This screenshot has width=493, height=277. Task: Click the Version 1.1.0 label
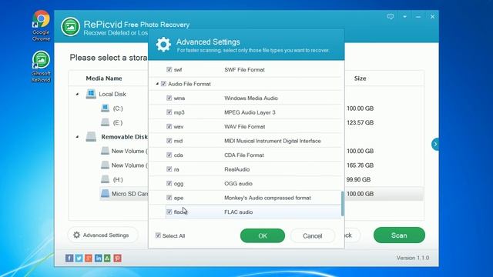(x=413, y=258)
